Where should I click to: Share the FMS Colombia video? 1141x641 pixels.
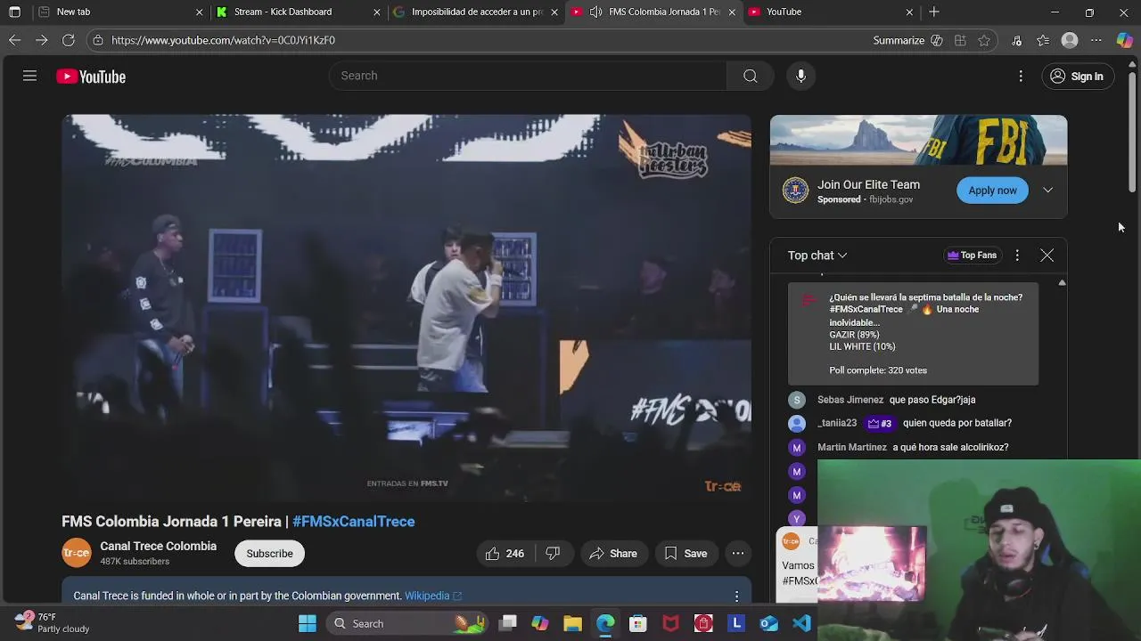[x=613, y=554]
